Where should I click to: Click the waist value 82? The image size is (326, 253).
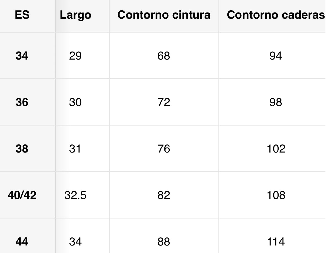[x=164, y=195]
